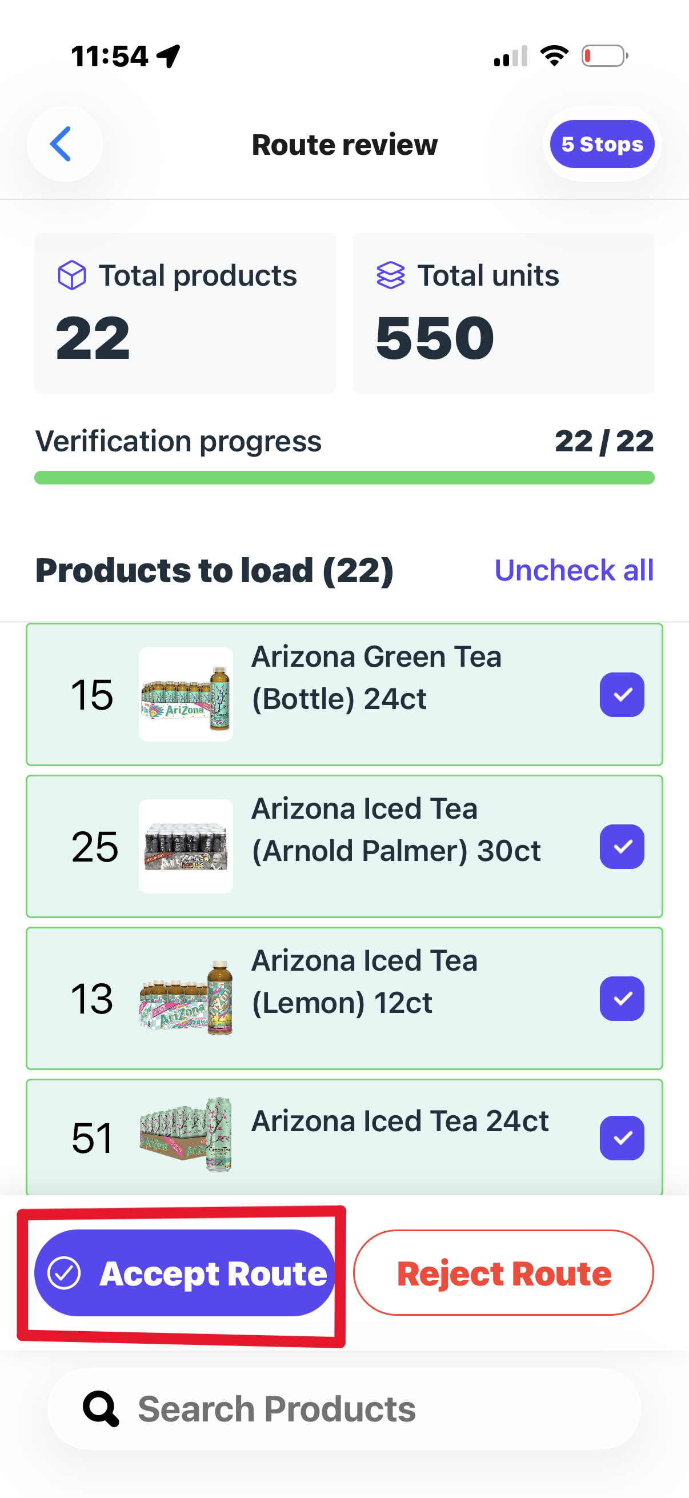Tap the blue back chevron icon

click(x=62, y=143)
